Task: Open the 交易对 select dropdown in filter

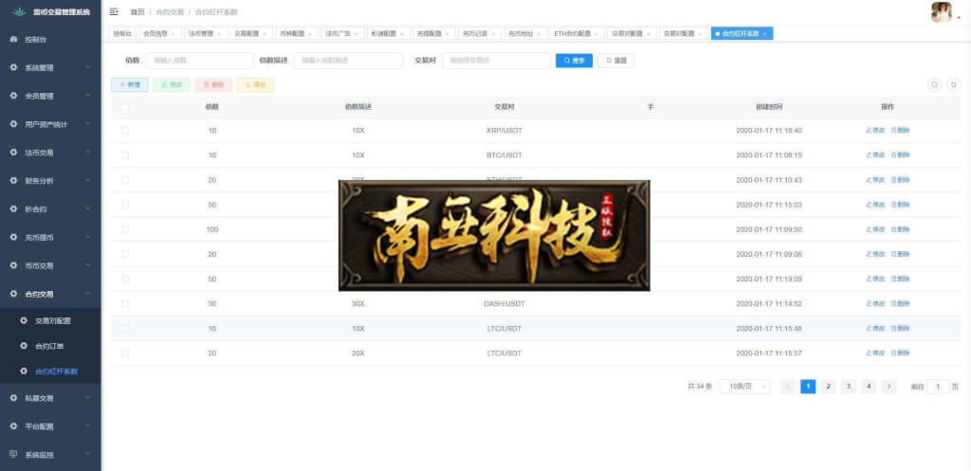Action: point(496,61)
